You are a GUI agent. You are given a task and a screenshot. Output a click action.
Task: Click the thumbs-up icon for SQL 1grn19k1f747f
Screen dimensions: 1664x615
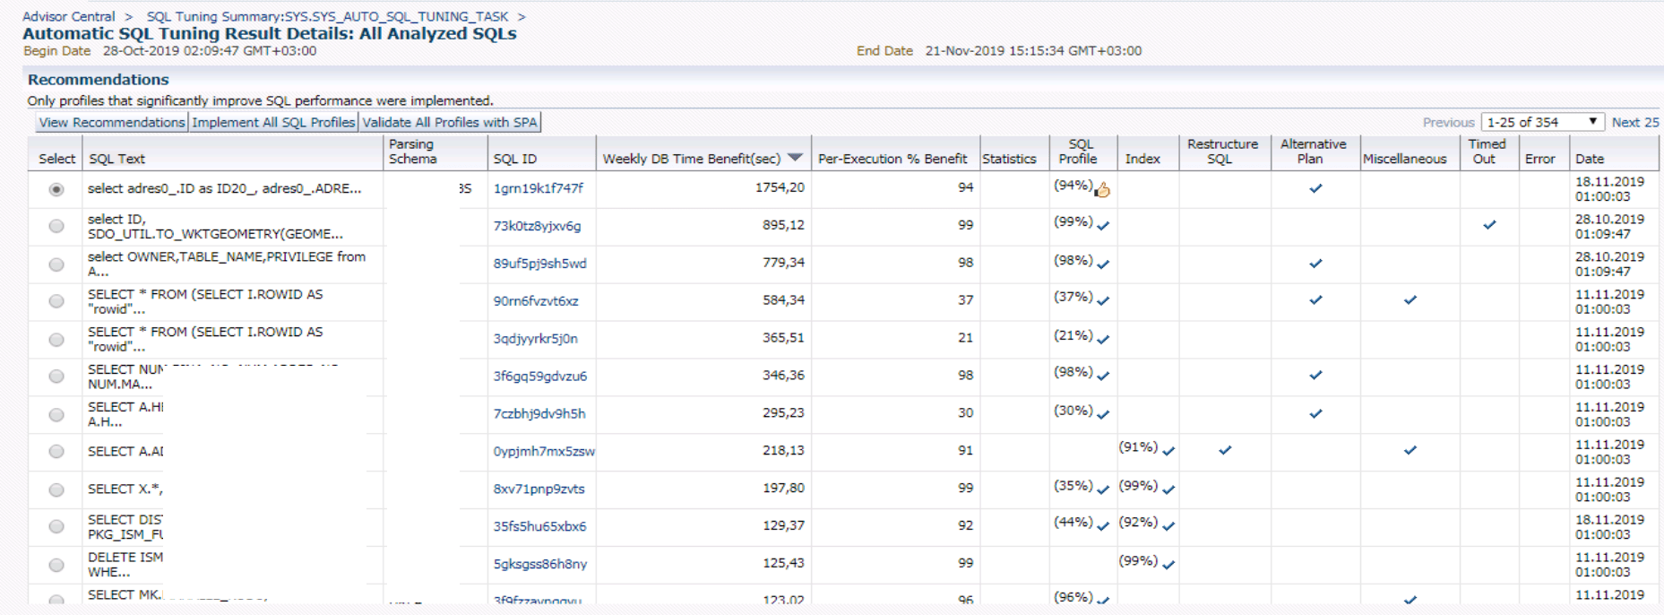[x=1102, y=189]
